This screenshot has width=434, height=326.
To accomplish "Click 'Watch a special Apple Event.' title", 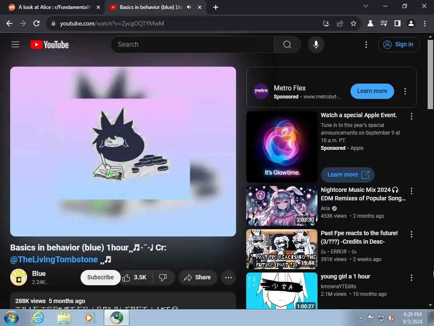I will point(359,115).
